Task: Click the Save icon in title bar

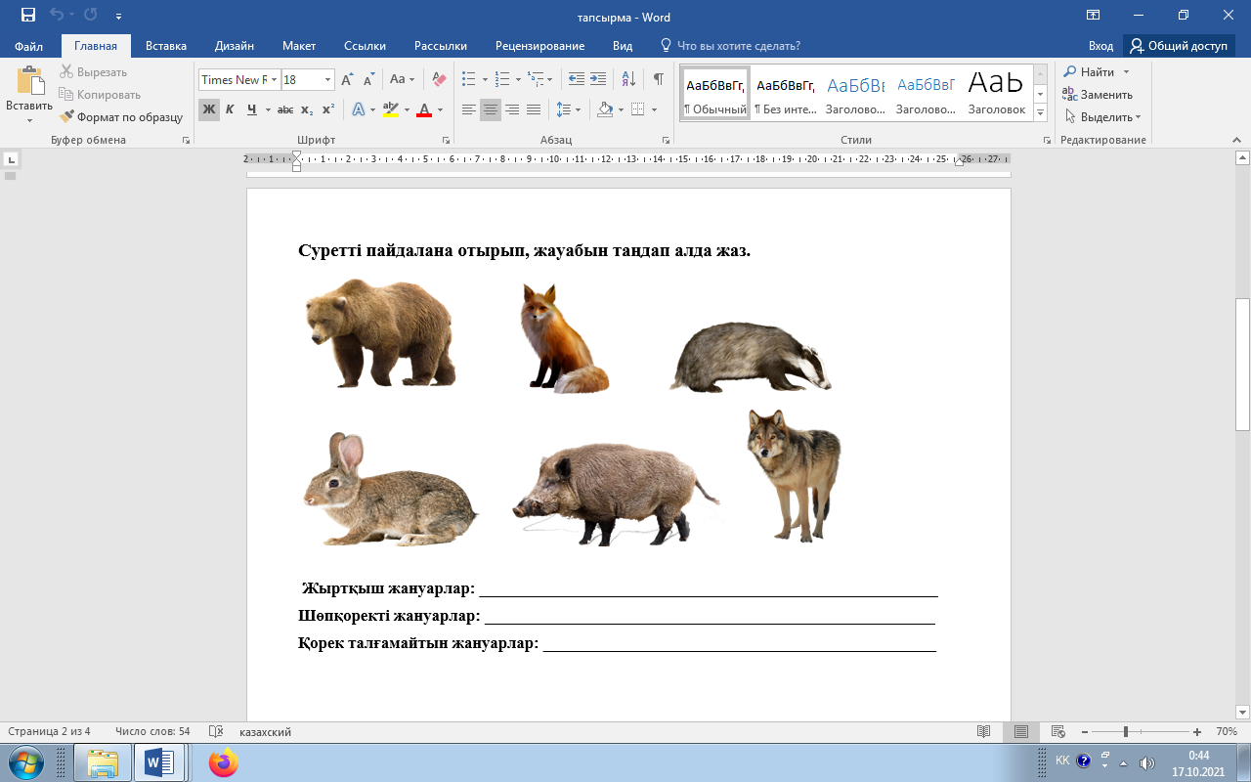Action: tap(27, 17)
